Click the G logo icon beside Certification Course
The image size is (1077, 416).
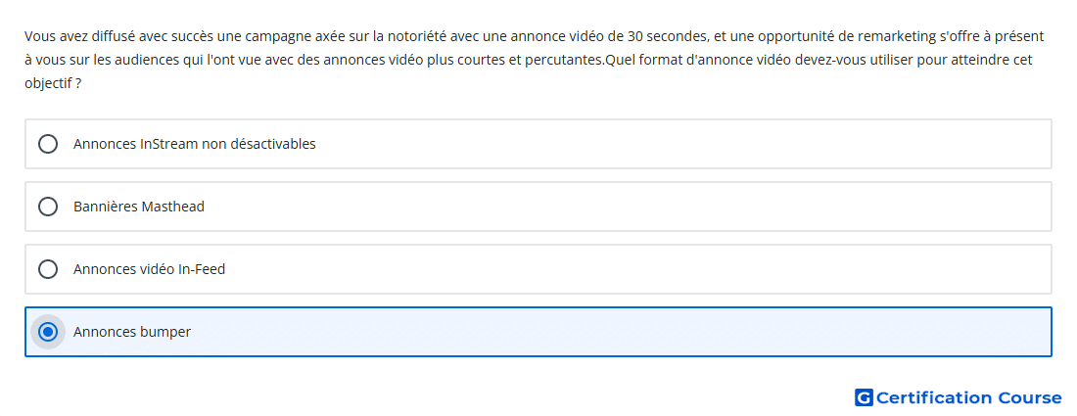click(864, 397)
